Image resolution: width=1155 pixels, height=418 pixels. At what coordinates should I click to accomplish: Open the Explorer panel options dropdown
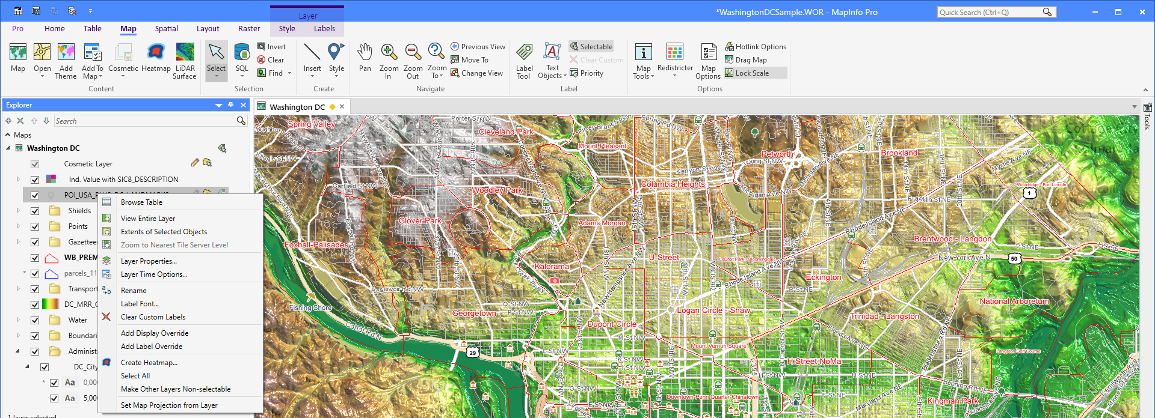(x=219, y=105)
